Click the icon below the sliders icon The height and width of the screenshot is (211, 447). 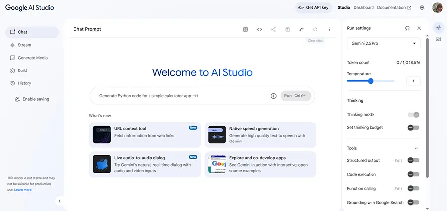(438, 39)
